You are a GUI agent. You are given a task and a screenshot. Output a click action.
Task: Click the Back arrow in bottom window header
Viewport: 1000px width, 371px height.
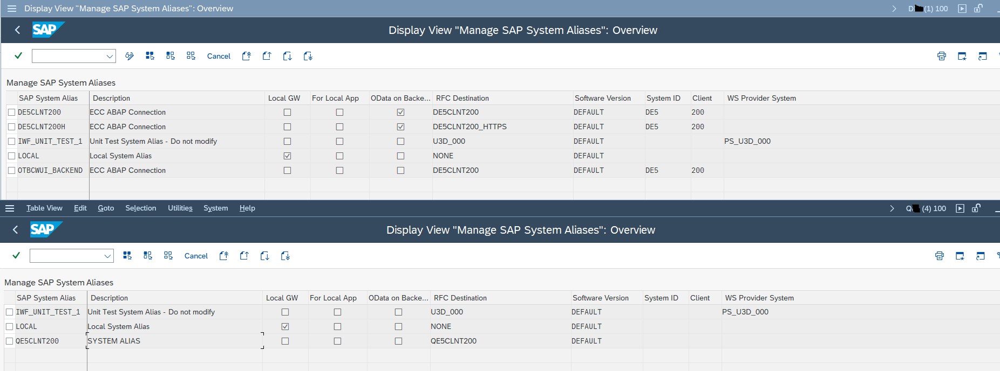pos(15,230)
